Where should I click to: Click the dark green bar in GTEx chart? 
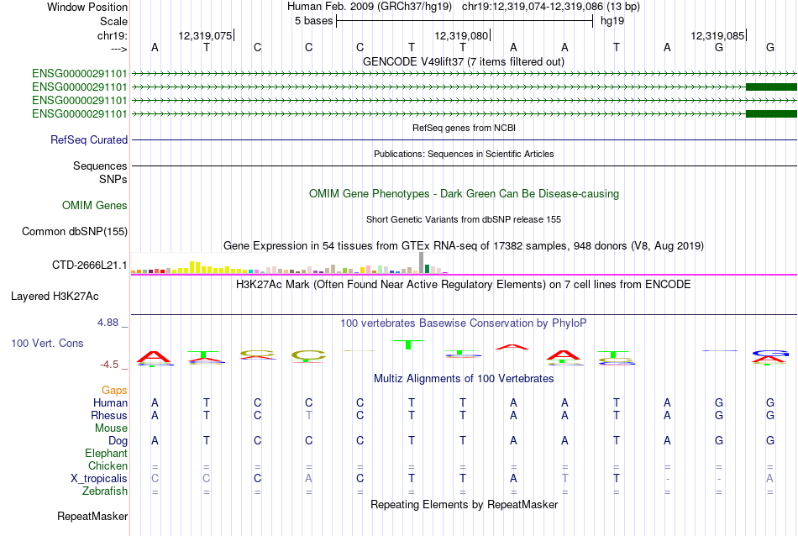427,269
